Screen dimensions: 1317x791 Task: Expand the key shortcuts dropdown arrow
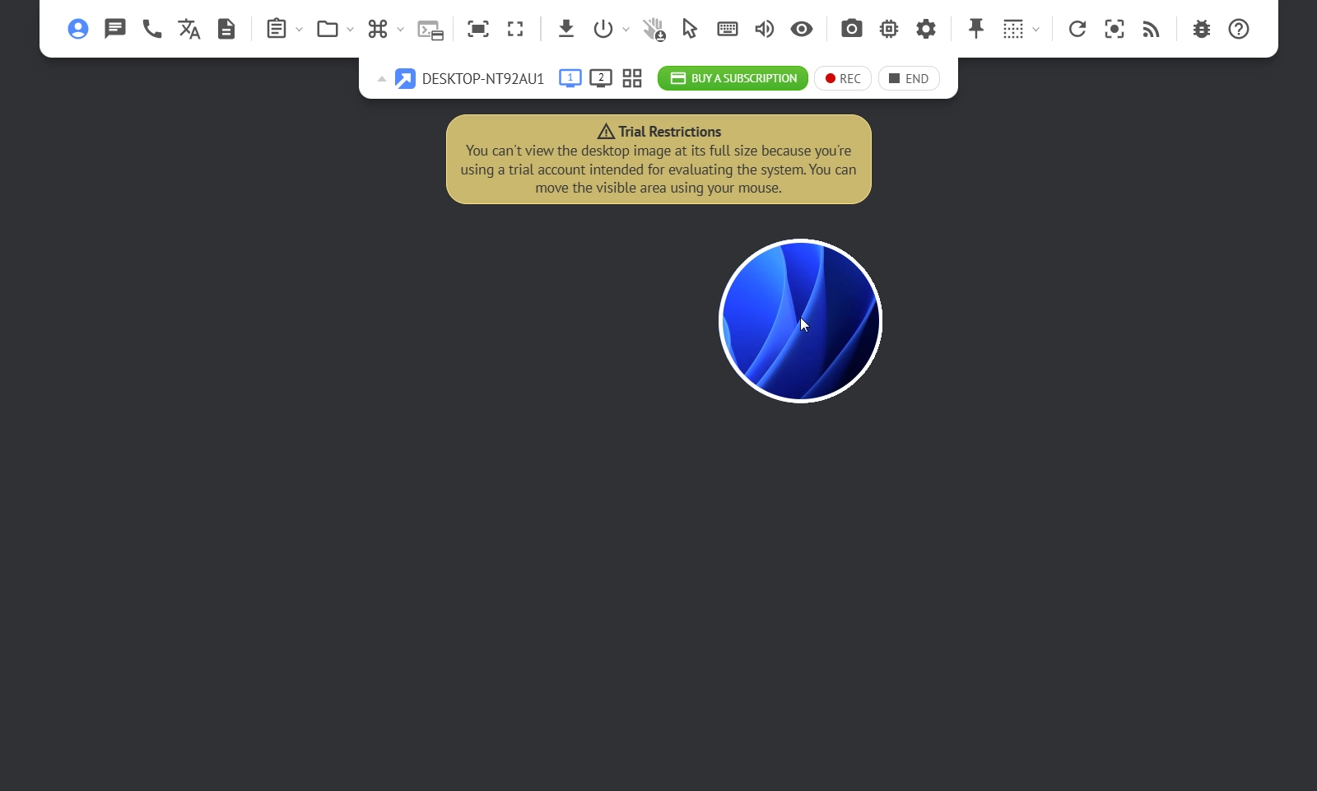(401, 30)
